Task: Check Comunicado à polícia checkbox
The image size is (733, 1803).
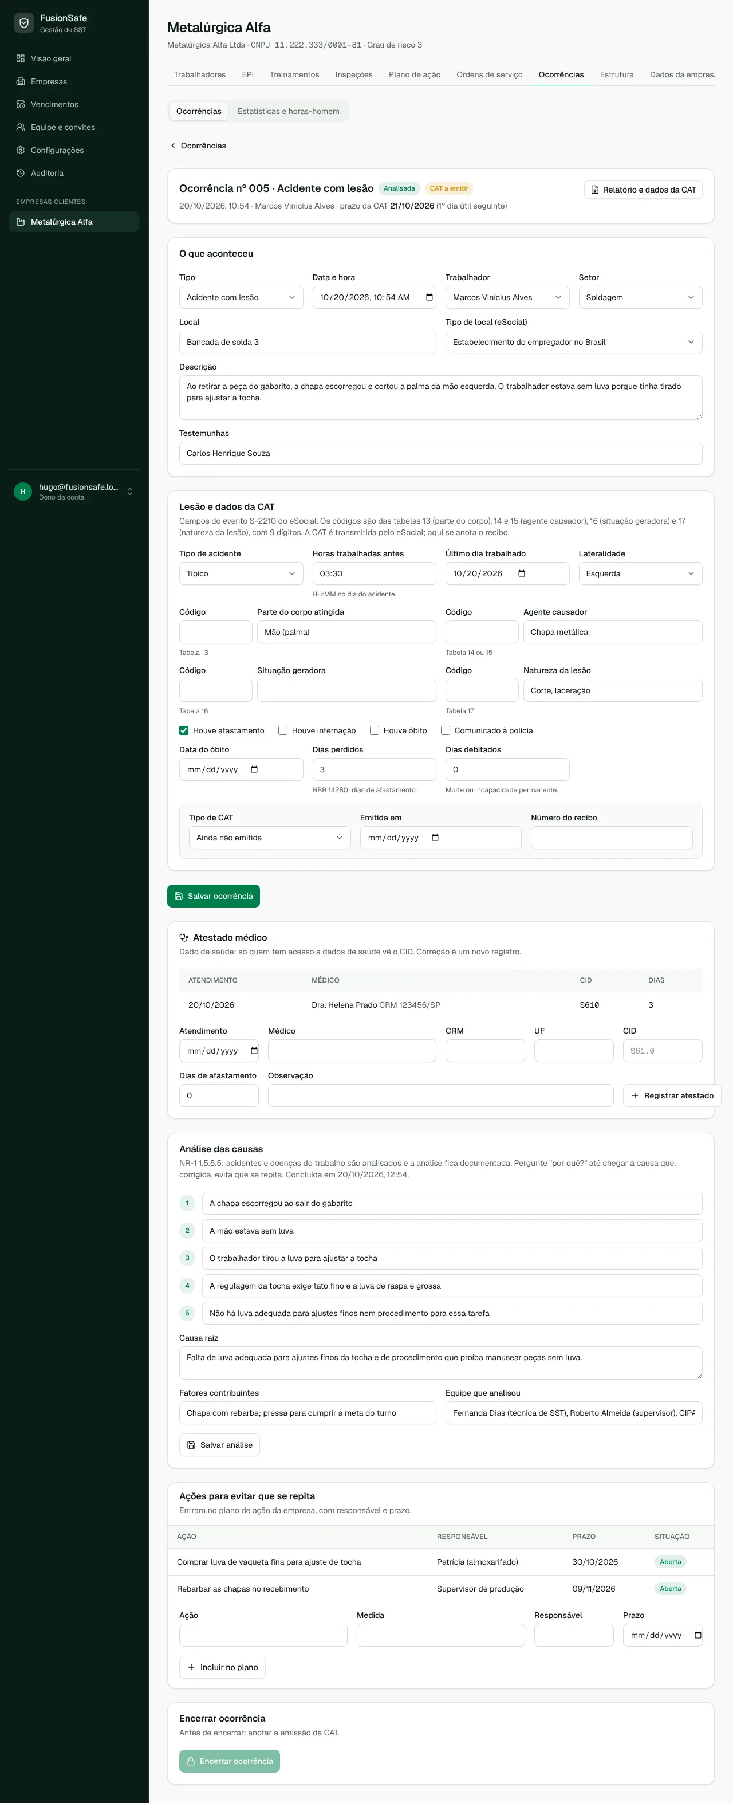Action: (x=446, y=730)
